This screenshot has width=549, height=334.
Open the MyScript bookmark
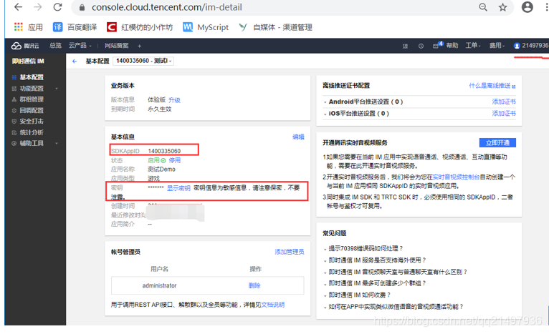pos(206,27)
